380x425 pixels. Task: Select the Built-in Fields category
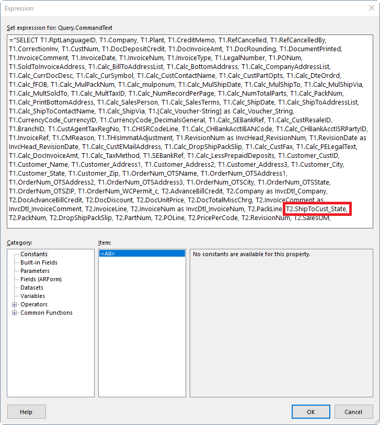[x=39, y=262]
